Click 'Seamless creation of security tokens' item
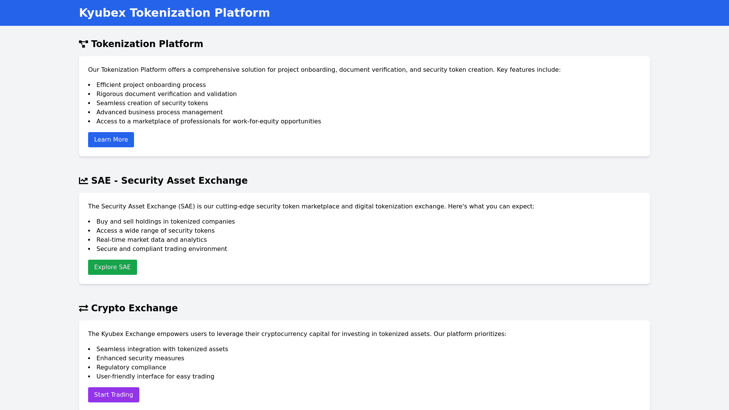 152,103
